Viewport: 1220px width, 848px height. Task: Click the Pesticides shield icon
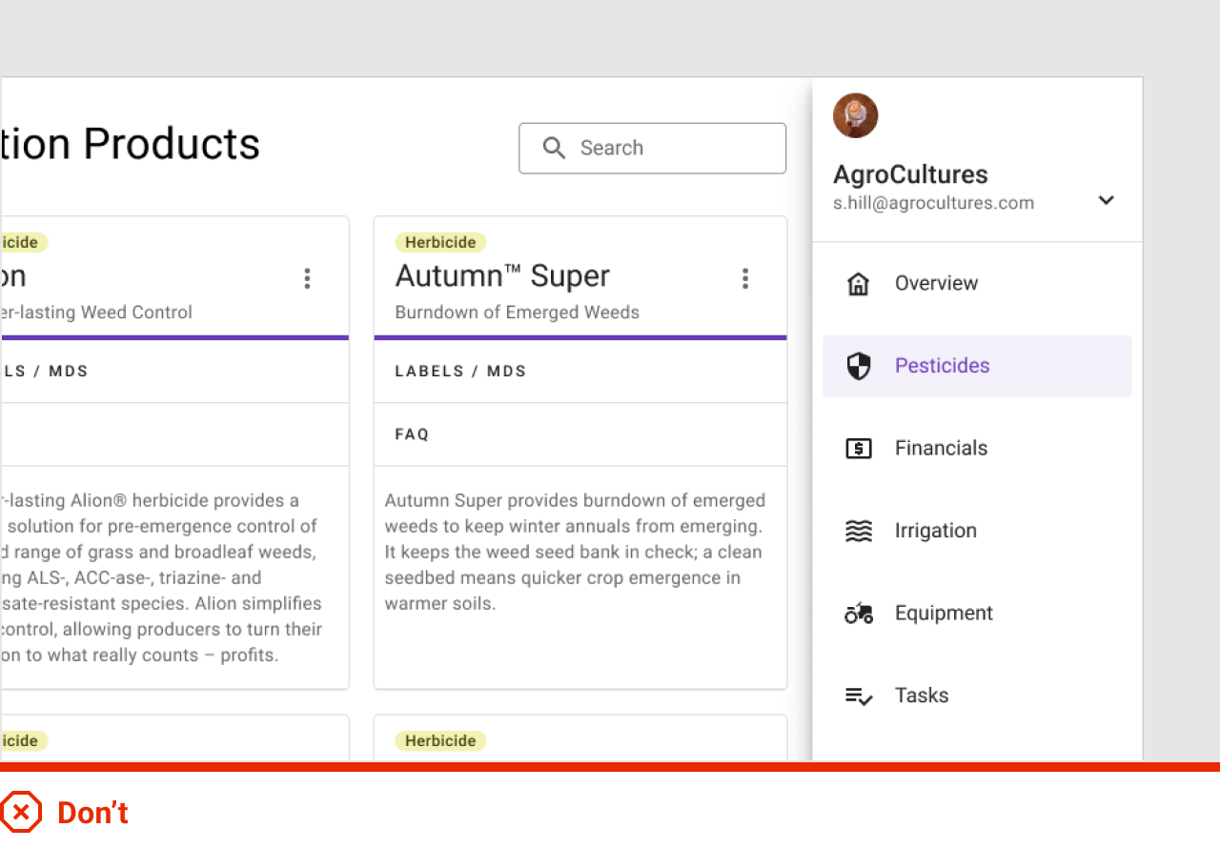point(859,366)
